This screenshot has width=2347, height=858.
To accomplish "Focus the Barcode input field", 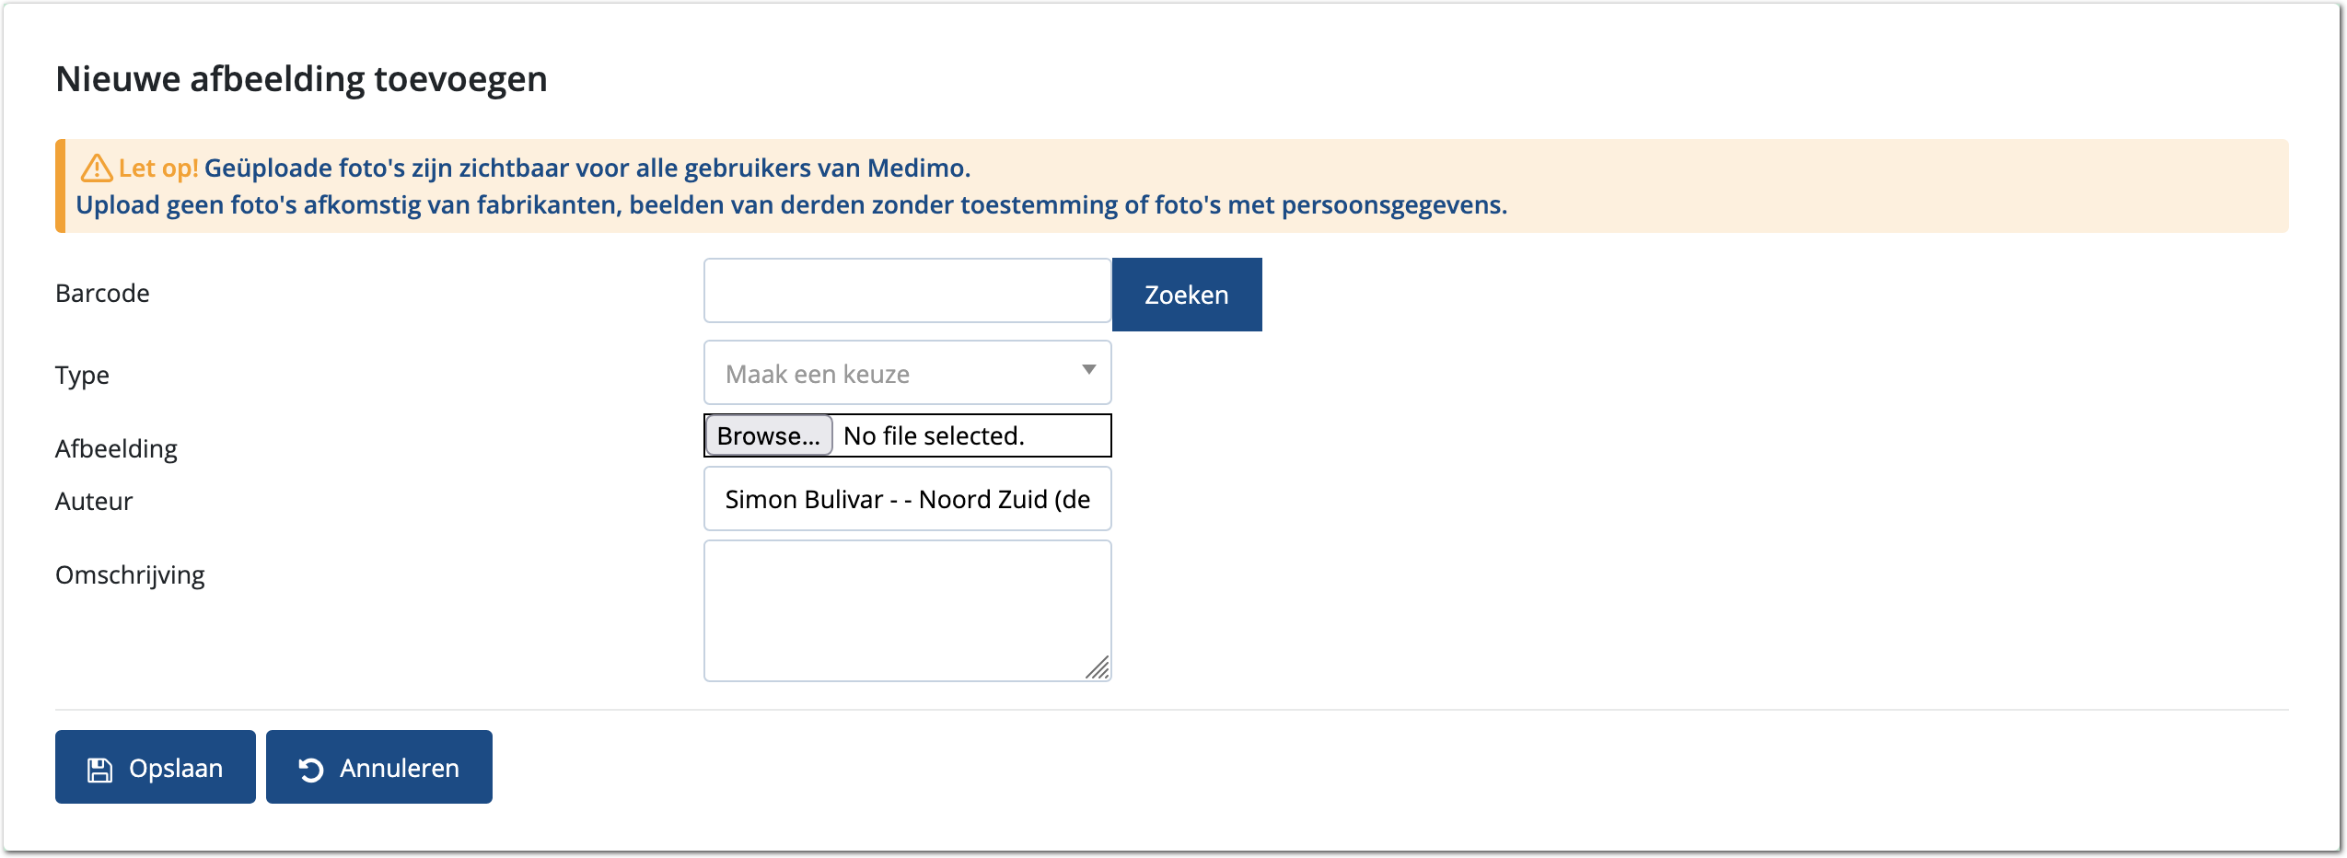I will tap(907, 291).
